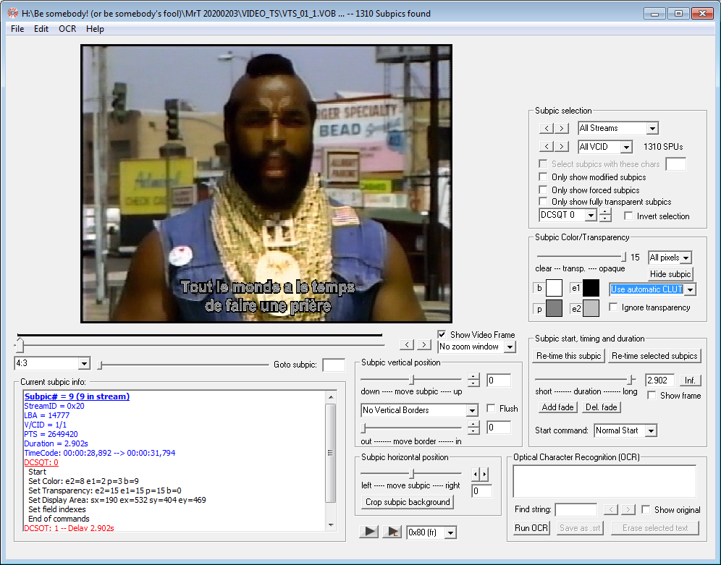Increase vertical position stepper value
Screen dimensions: 721x565
point(473,377)
